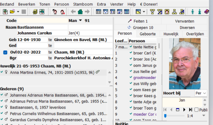The width and height of the screenshot is (213, 125).
Task: Switch to the Geboorte tab
Action: (147, 34)
